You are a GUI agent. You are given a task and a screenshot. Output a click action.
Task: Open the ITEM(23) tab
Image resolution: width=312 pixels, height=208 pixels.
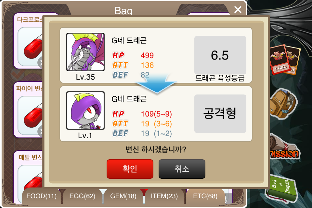(x=164, y=196)
